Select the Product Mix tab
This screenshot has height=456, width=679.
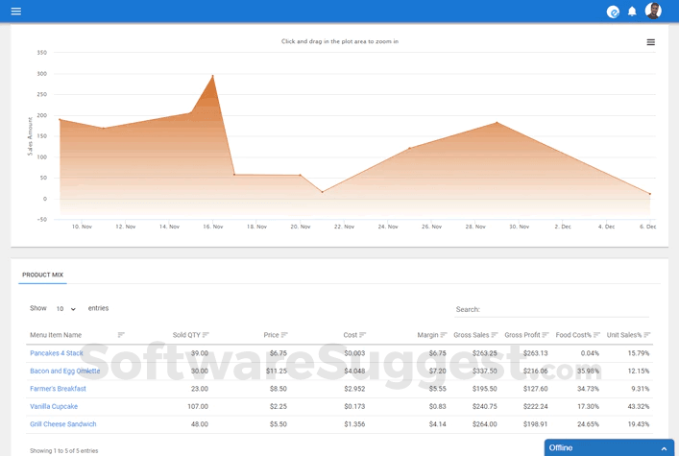[x=42, y=275]
